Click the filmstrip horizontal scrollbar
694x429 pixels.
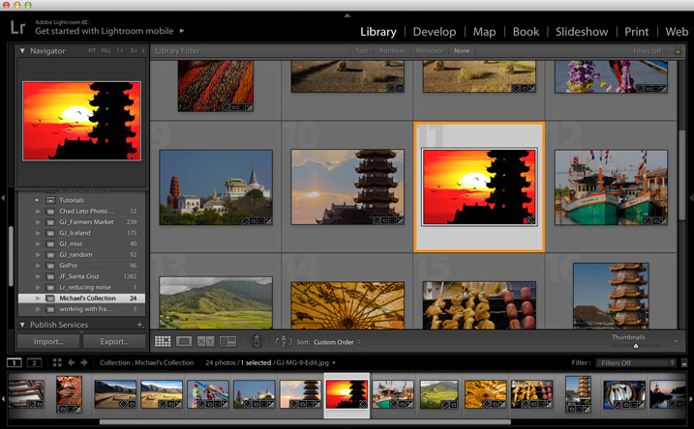305,422
